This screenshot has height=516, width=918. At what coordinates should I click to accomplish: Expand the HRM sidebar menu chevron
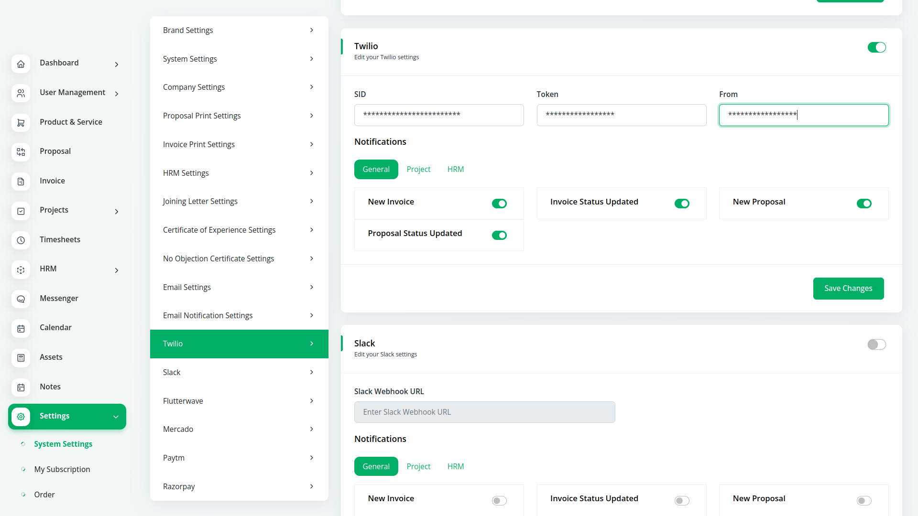click(117, 270)
